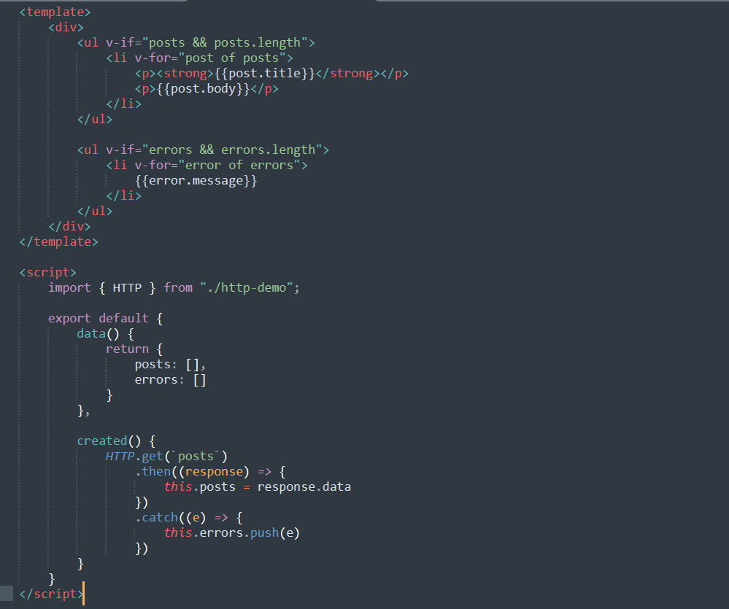Click the "posts && posts.length" v-if value
Screen dimensions: 729x609
pos(225,43)
